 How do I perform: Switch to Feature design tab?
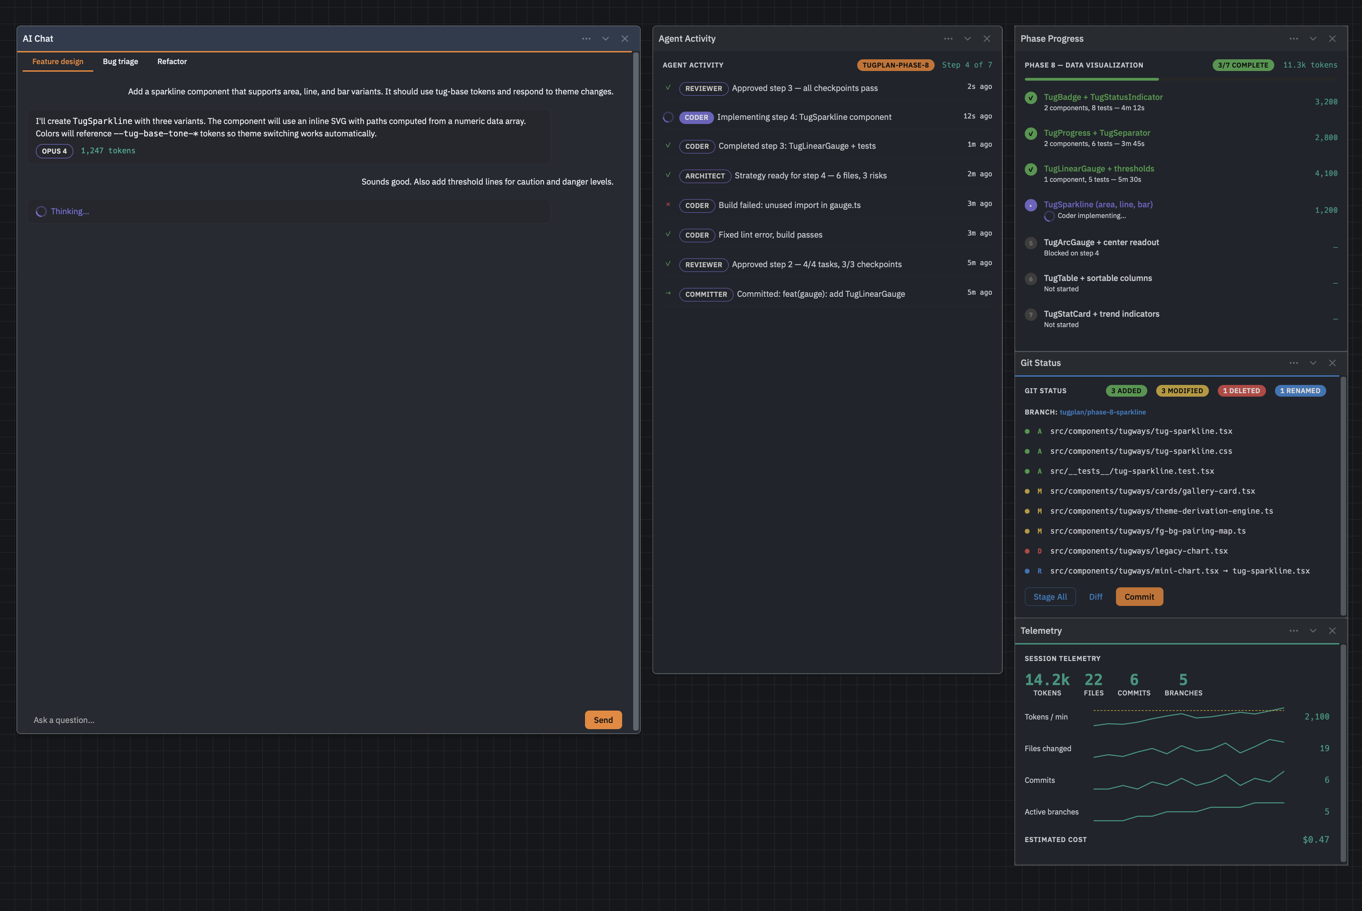click(58, 62)
